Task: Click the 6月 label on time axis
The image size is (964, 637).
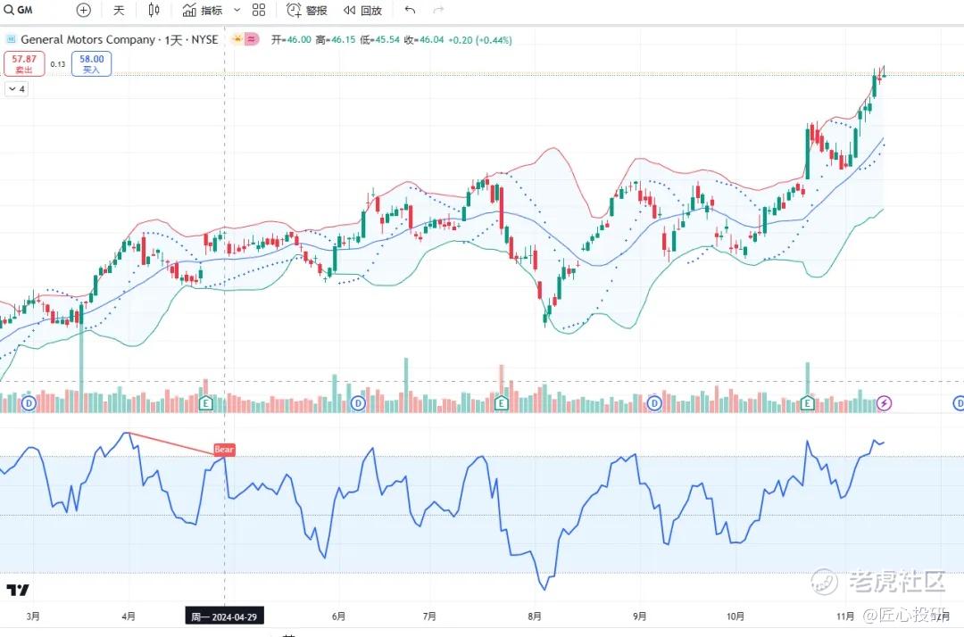Action: [338, 616]
